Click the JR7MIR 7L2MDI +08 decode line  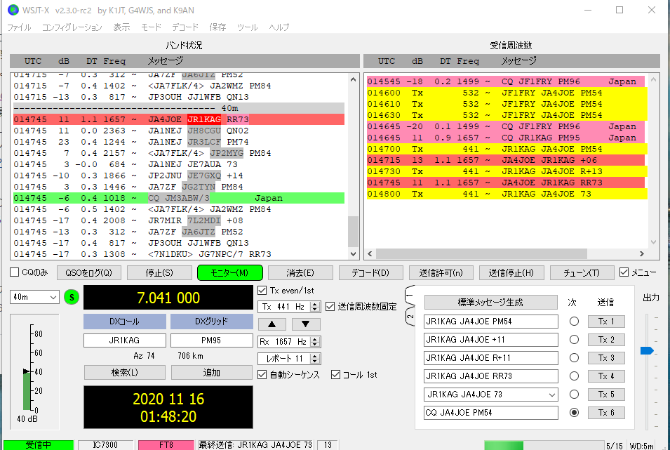[179, 220]
